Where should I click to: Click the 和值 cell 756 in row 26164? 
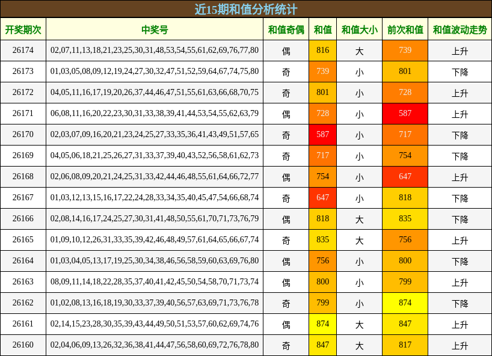tap(323, 261)
